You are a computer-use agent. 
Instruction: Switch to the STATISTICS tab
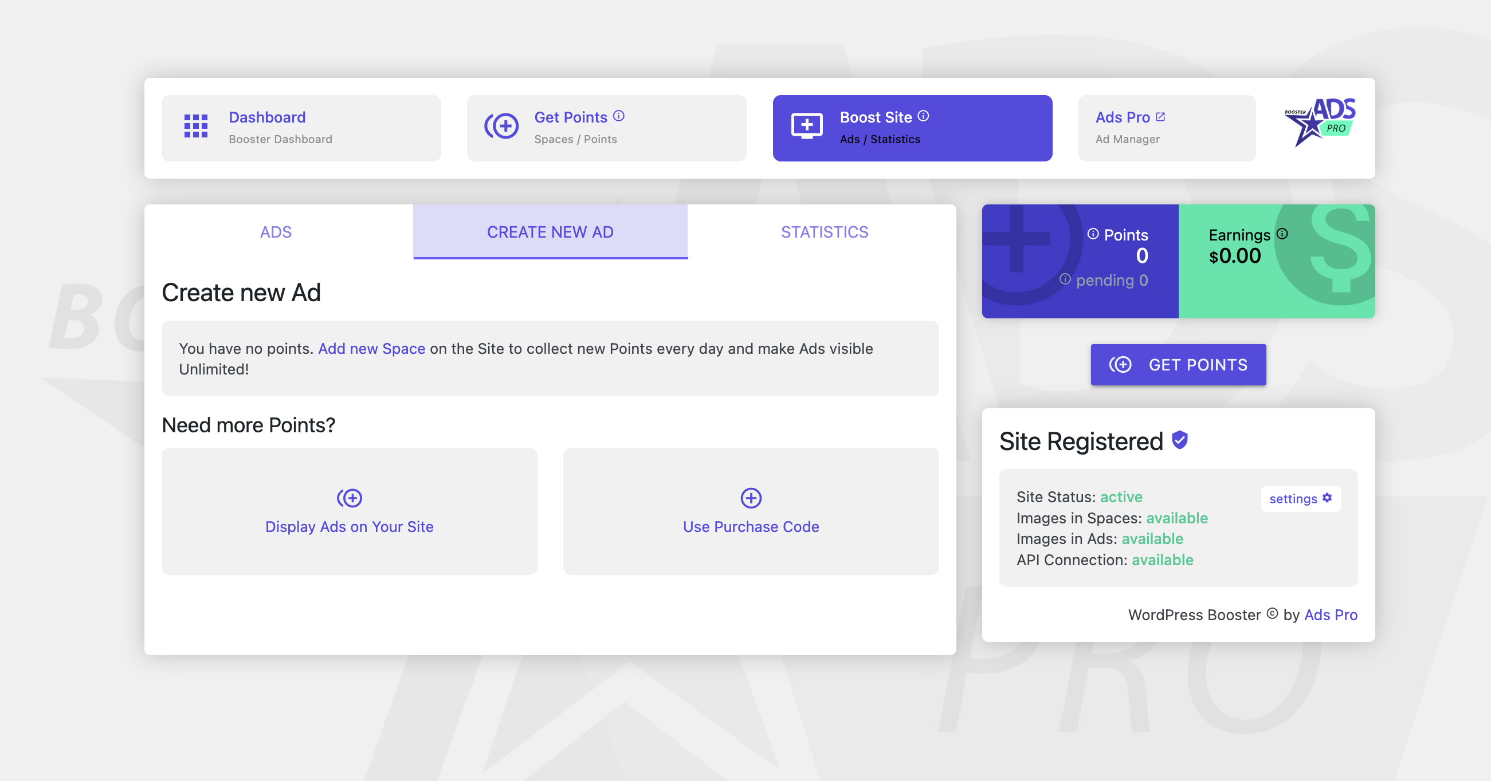pos(824,232)
